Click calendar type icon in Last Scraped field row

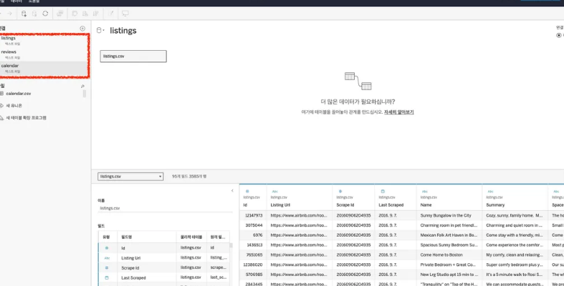click(x=107, y=277)
